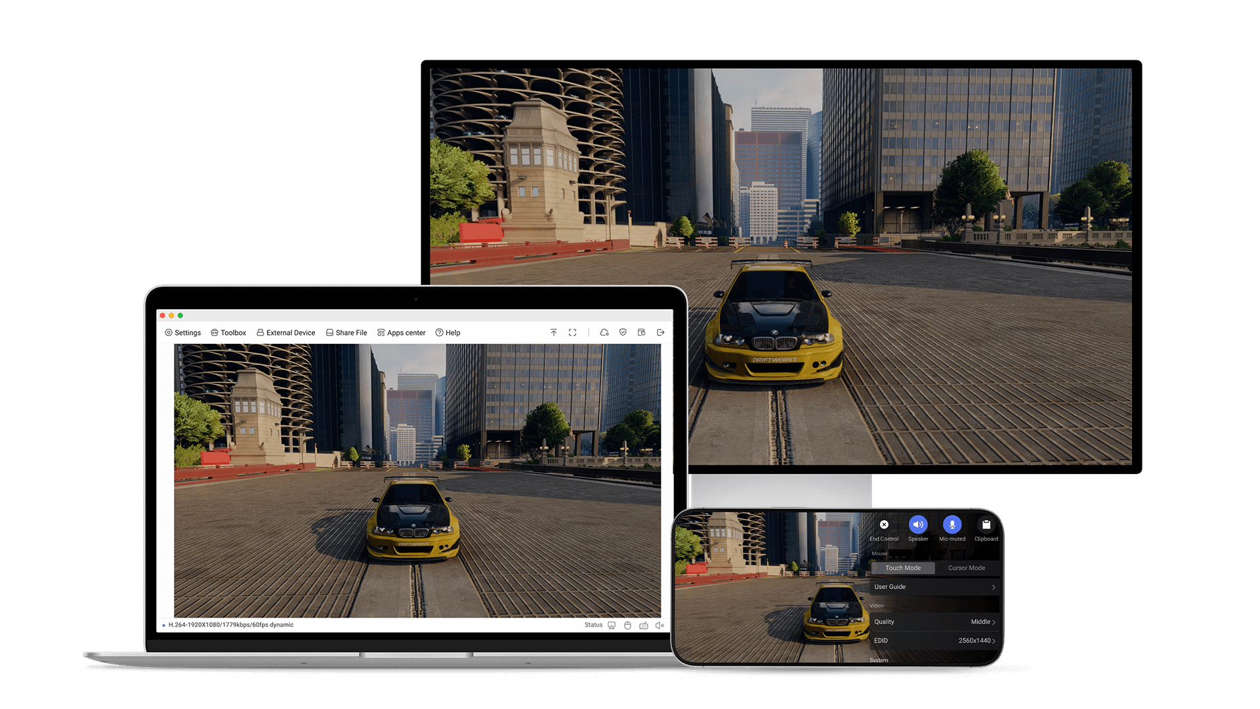Open the Toolbox menu

(x=228, y=333)
